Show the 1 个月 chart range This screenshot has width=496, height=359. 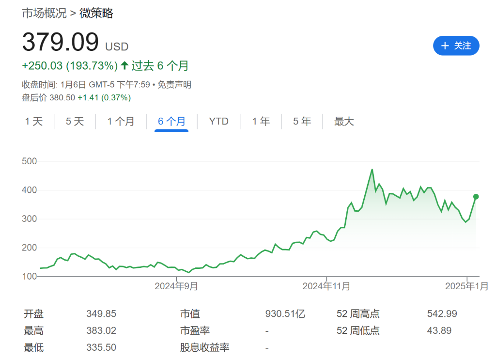(121, 121)
